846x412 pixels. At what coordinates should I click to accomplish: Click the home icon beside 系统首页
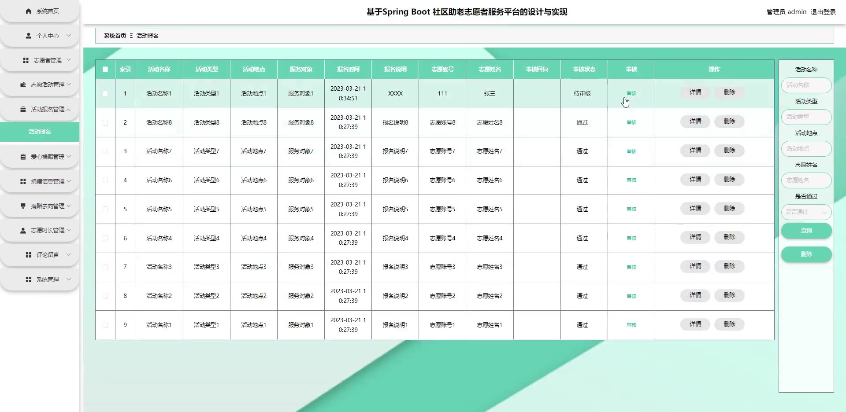coord(29,11)
